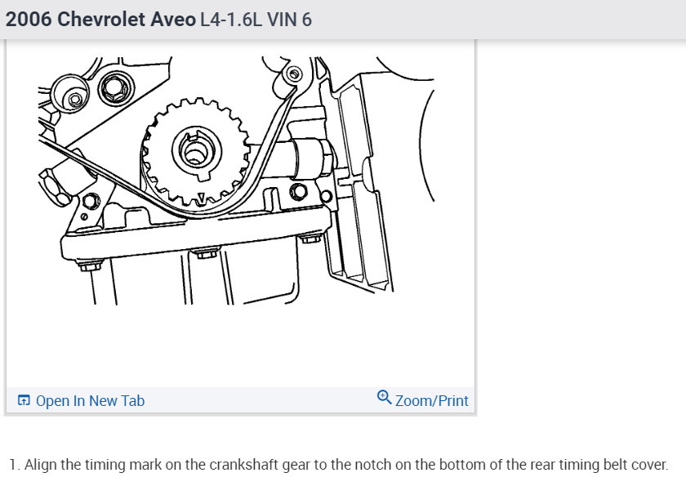Screen dimensions: 686x504
Task: Open the diagram via Open In New Tab link
Action: (90, 401)
